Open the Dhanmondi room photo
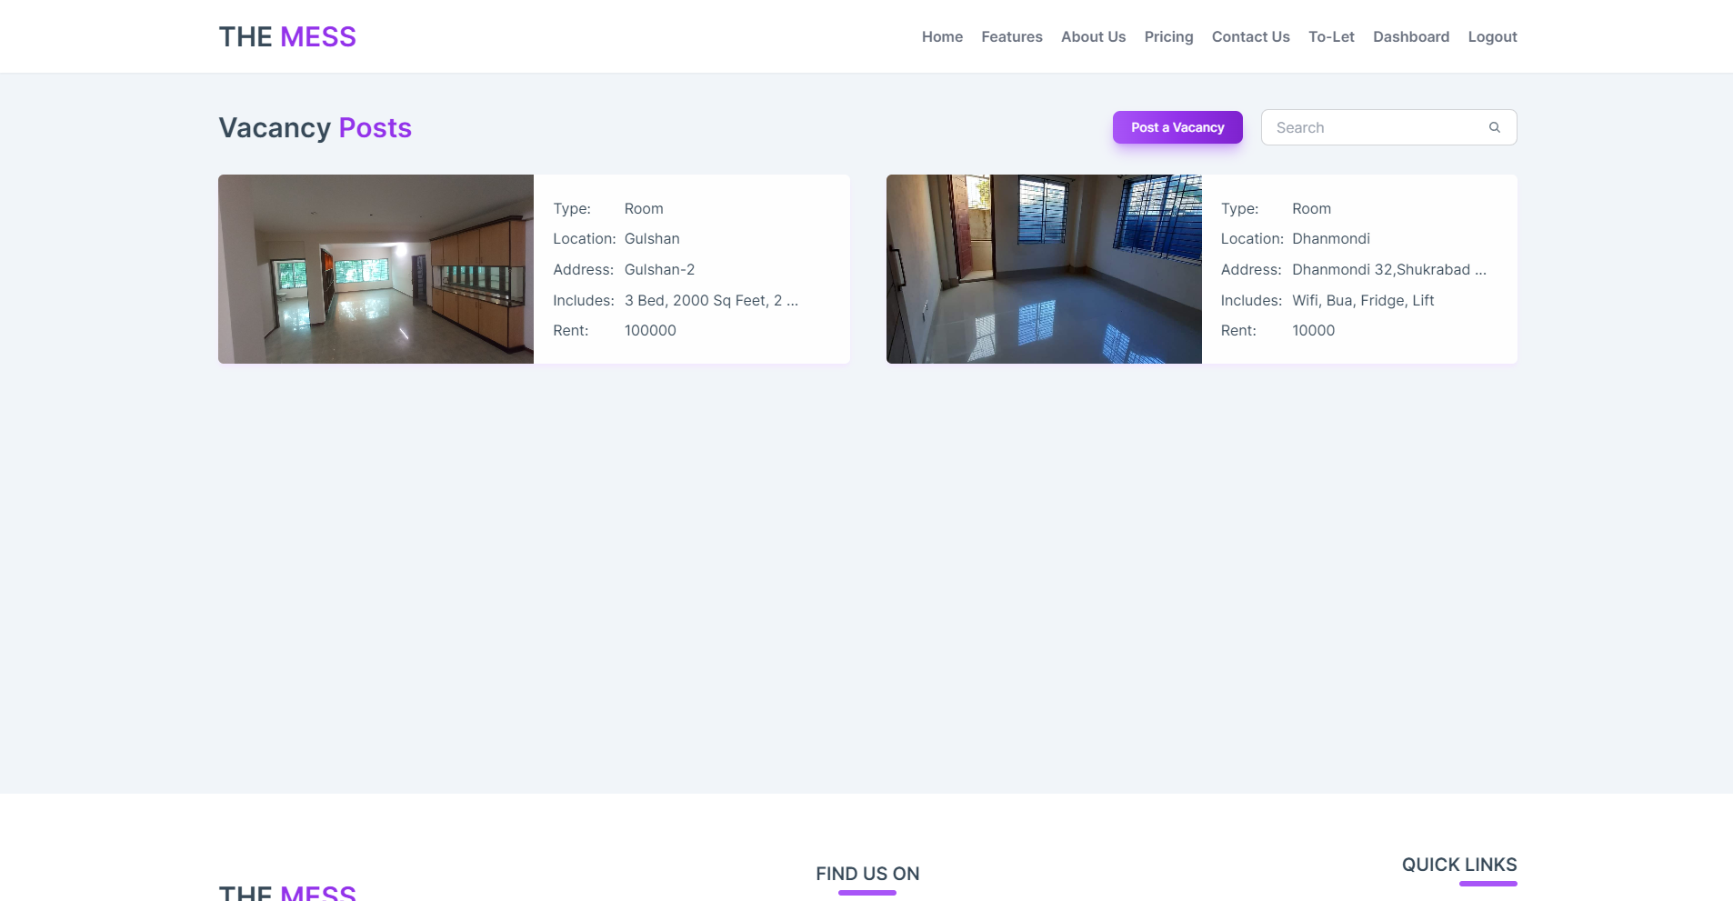 (1044, 269)
